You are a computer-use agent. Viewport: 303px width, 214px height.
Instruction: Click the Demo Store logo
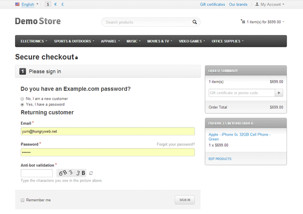coord(38,21)
